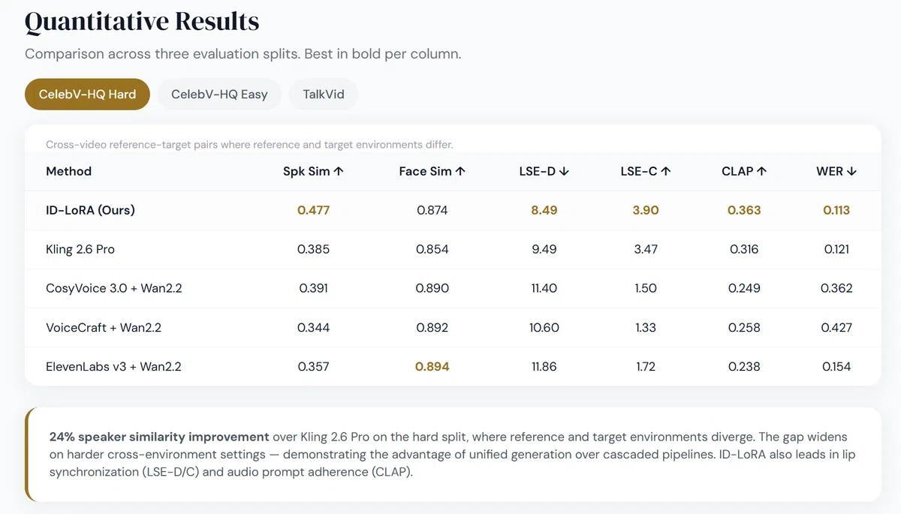Select the CosyVoice 3.0 + Wan2.2 row
Viewport: 901px width, 514px height.
click(453, 288)
